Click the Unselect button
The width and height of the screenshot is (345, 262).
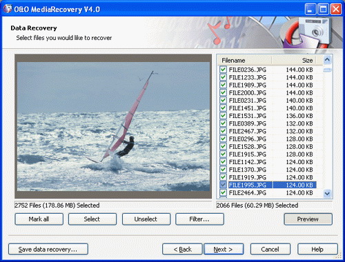(146, 219)
